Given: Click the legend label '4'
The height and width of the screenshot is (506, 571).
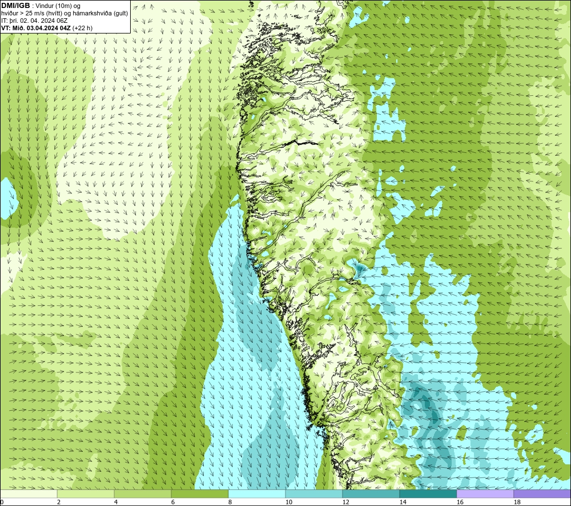Looking at the screenshot, I should coord(116,503).
